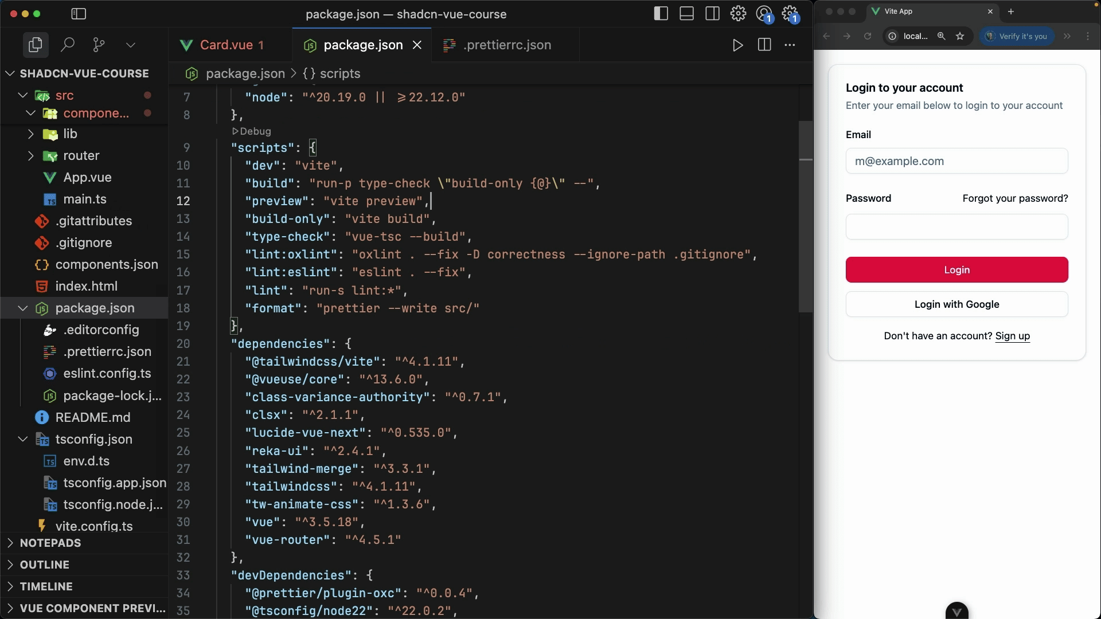Click the Debug code lens above scripts
1101x619 pixels.
click(x=251, y=131)
